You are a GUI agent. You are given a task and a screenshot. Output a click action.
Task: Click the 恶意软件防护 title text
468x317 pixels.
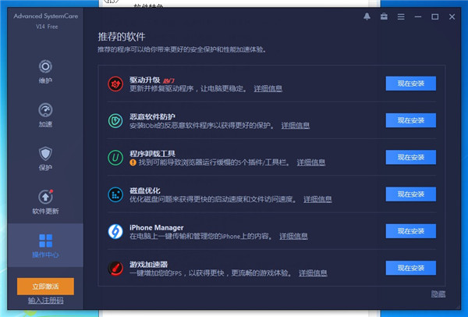152,116
